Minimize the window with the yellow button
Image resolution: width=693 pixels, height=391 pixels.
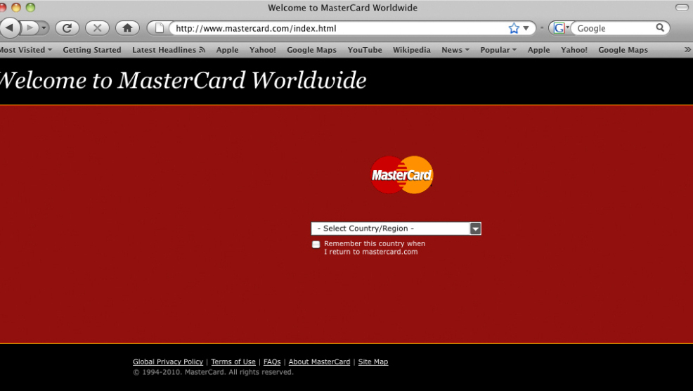(x=16, y=8)
